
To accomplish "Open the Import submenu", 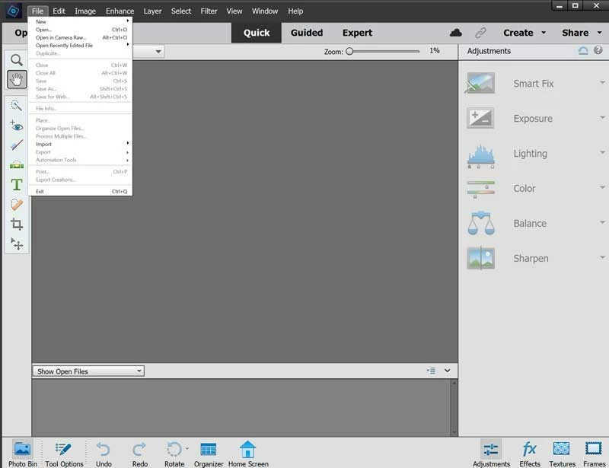I will [81, 144].
